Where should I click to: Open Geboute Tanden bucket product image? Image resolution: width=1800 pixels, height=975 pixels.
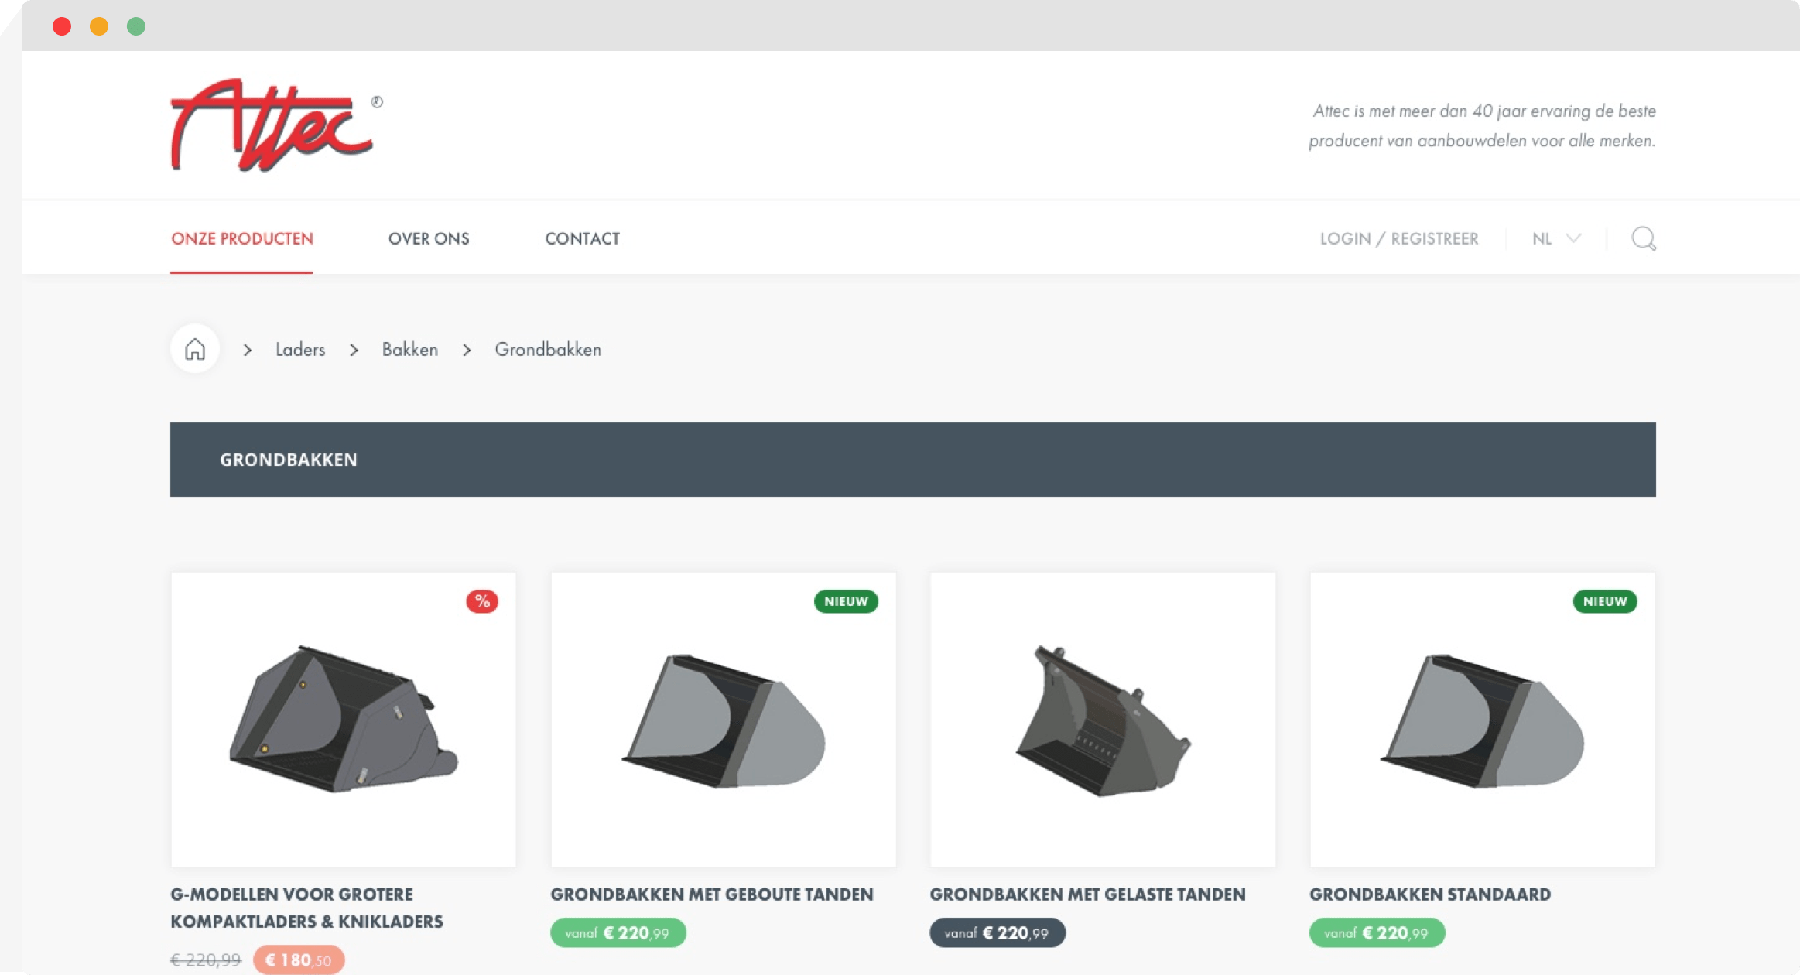point(724,720)
